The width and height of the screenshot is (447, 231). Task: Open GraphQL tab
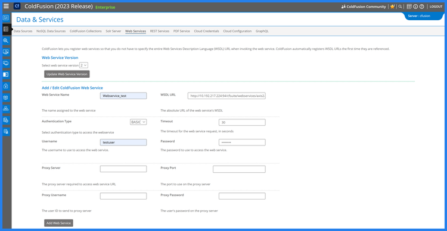(x=262, y=31)
